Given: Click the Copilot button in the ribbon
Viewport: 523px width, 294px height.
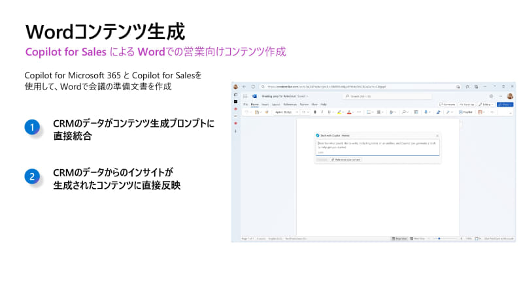Looking at the screenshot, I should (x=465, y=112).
